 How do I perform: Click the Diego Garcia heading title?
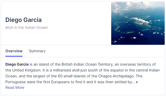[x=24, y=20]
